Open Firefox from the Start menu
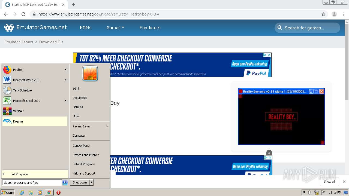 coord(35,70)
